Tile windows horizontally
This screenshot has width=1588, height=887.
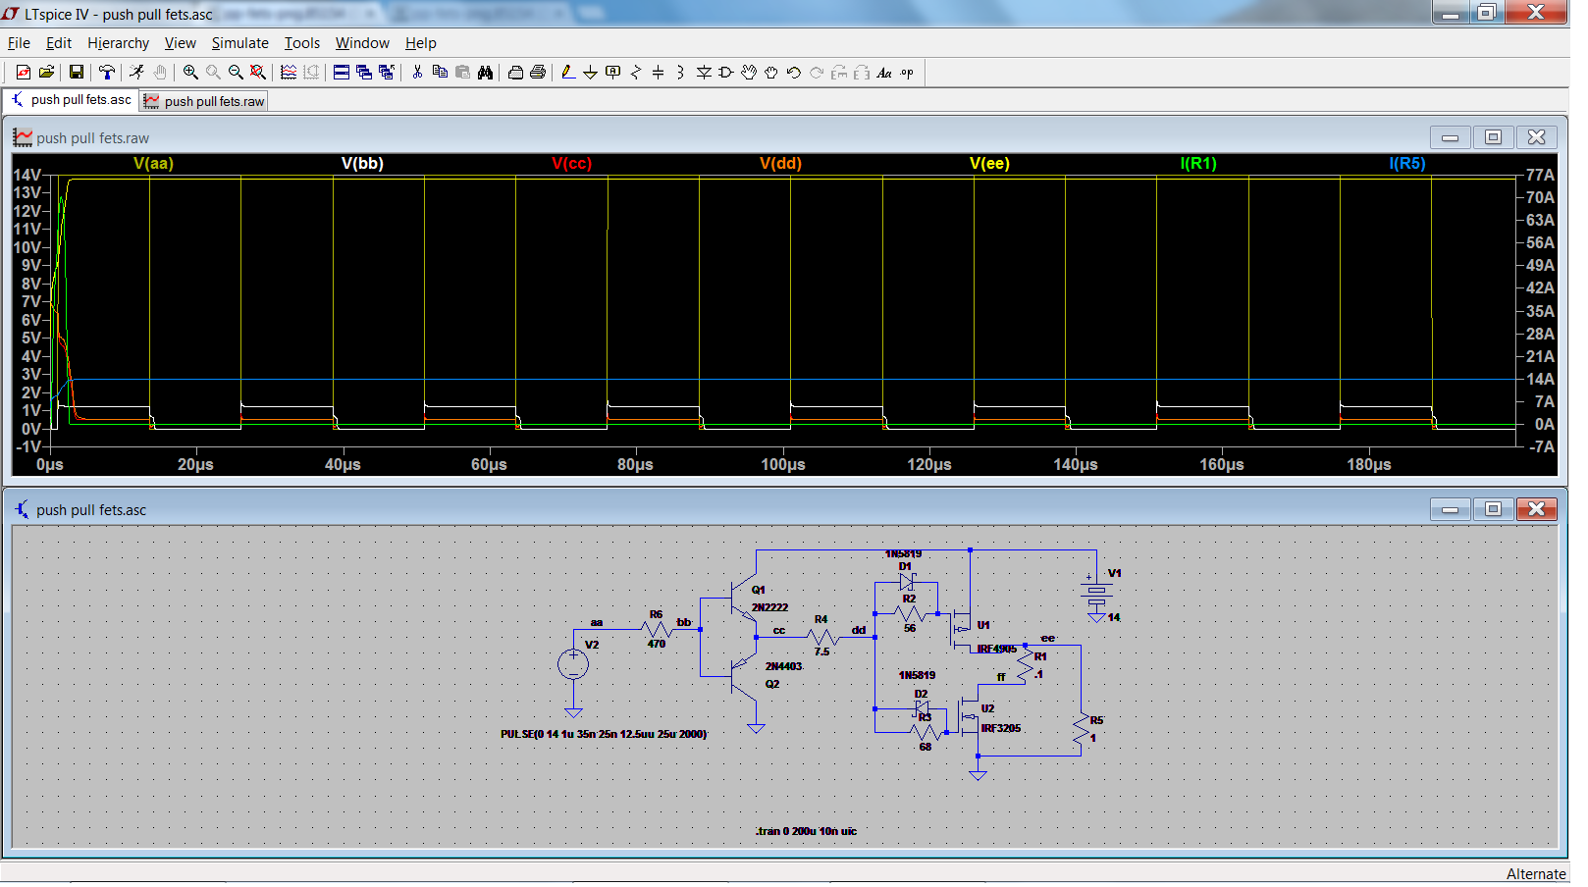tap(342, 73)
